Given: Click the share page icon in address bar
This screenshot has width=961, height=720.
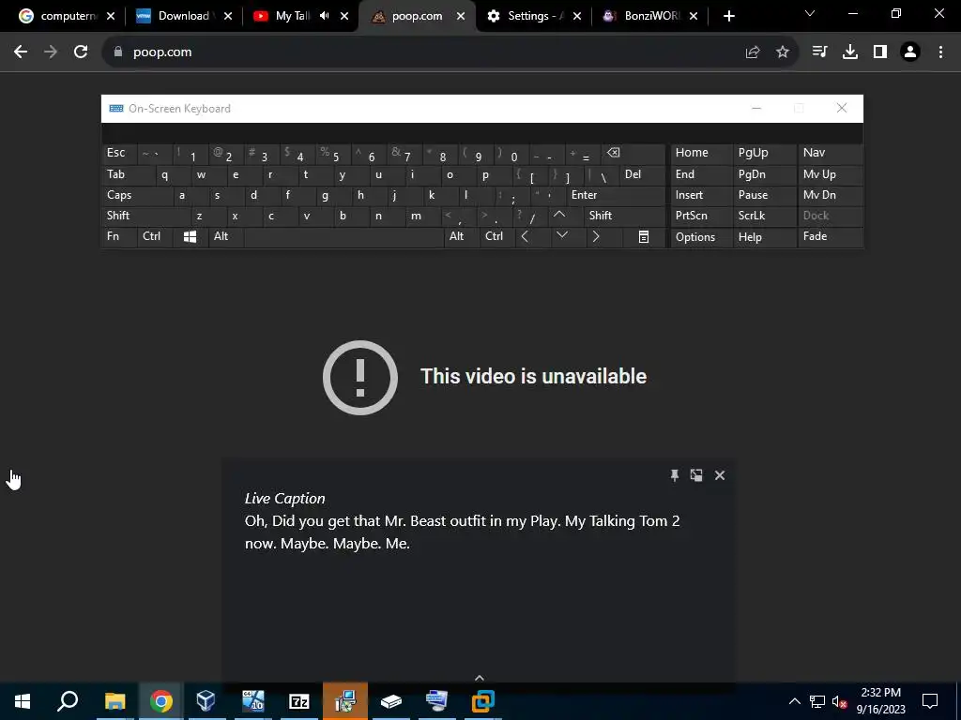Looking at the screenshot, I should (753, 52).
